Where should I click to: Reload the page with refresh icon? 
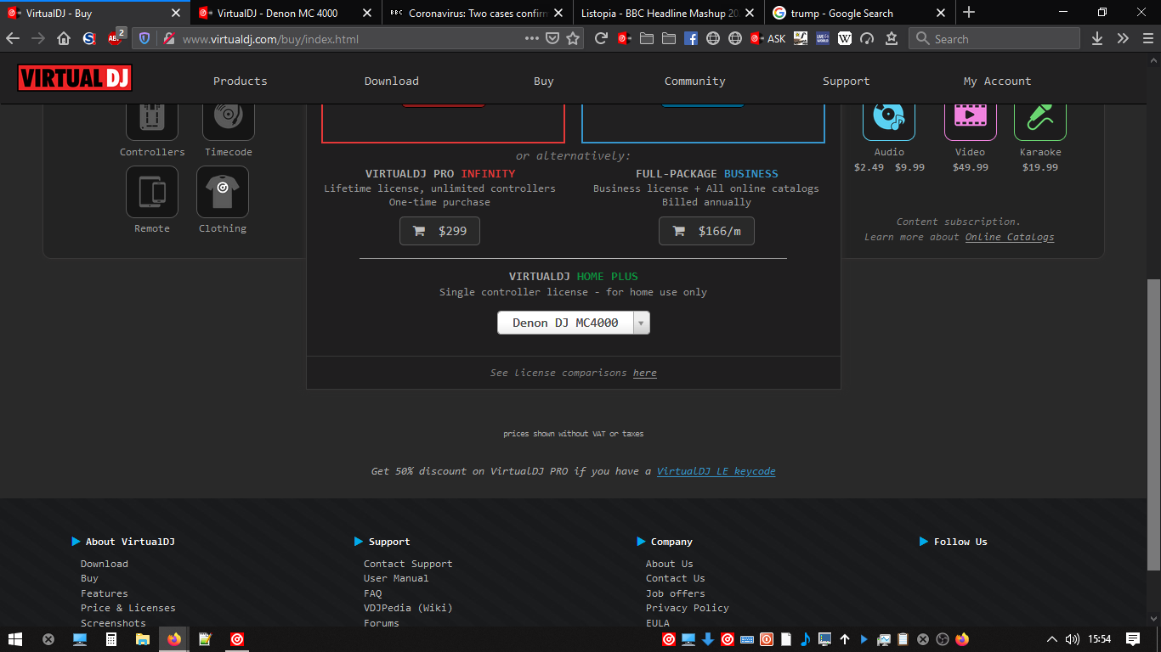(601, 38)
